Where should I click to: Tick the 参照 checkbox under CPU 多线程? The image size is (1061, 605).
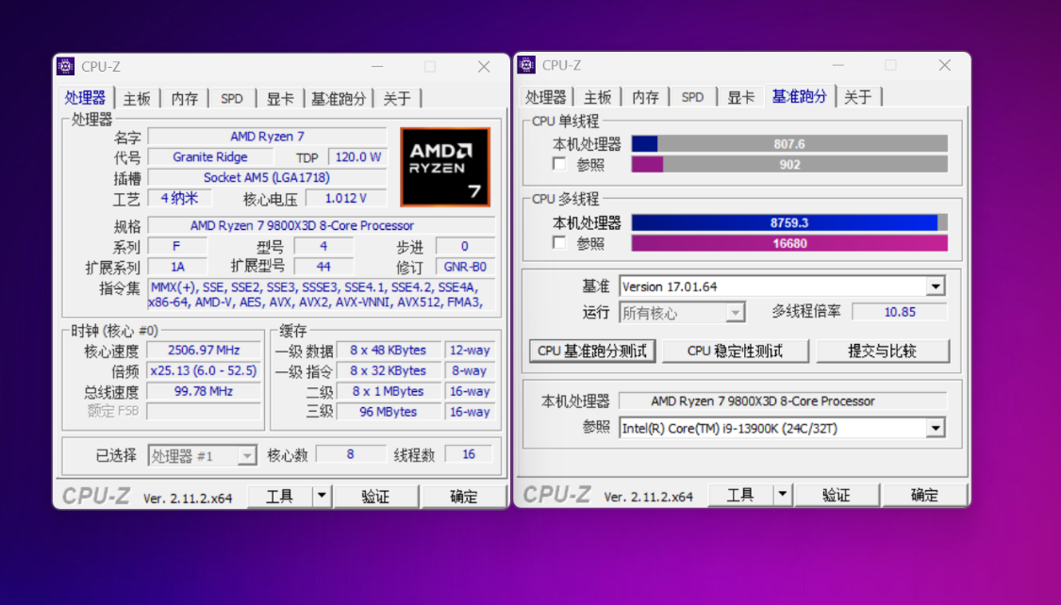click(x=559, y=243)
